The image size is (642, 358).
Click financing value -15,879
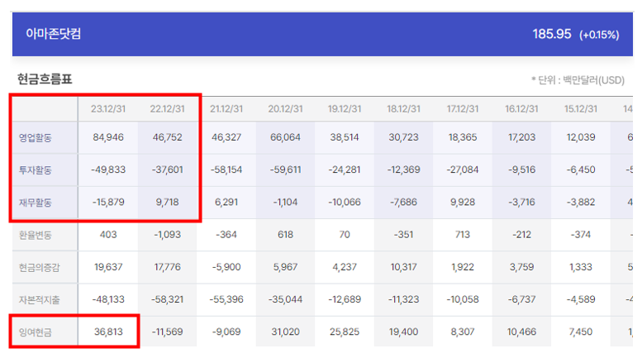click(108, 202)
